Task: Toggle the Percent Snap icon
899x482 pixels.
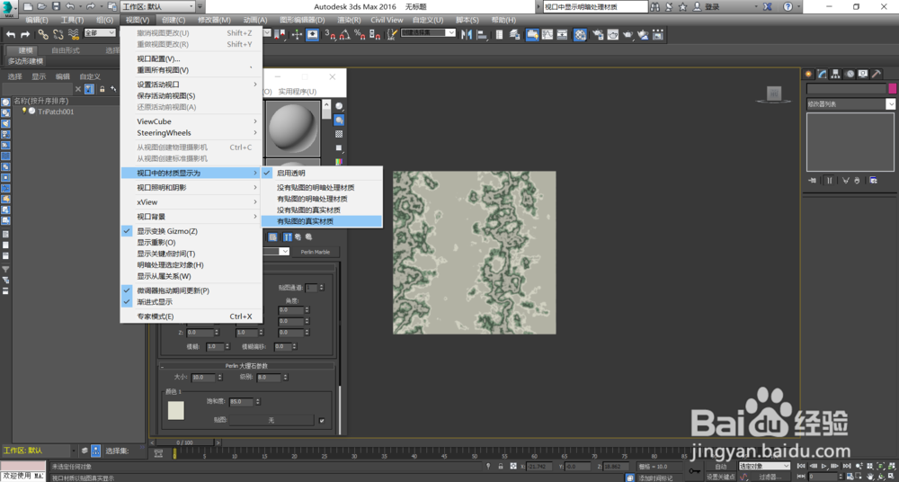Action: 360,34
